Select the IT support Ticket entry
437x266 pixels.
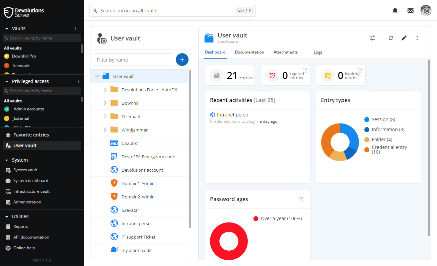(140, 237)
